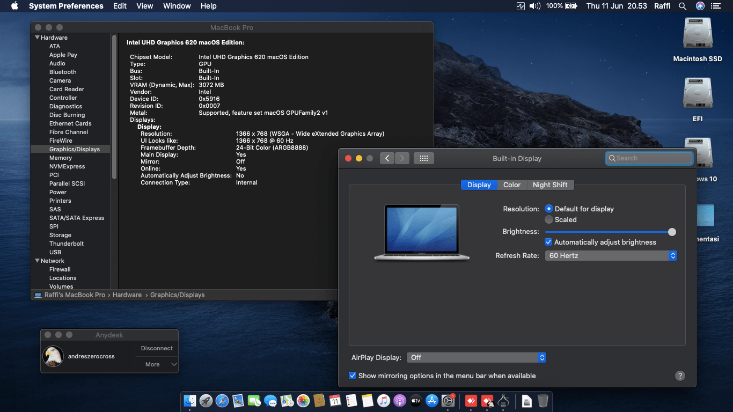The height and width of the screenshot is (412, 733).
Task: Open App Store icon in Dock
Action: (432, 400)
